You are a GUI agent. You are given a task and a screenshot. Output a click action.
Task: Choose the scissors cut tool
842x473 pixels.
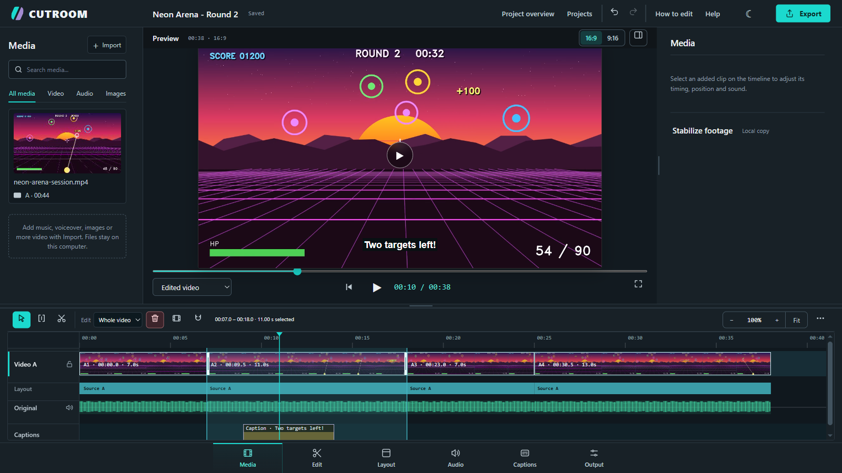click(62, 319)
